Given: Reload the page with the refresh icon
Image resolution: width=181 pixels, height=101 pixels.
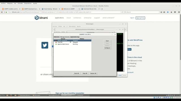Looking at the screenshot, I should pos(122,12).
